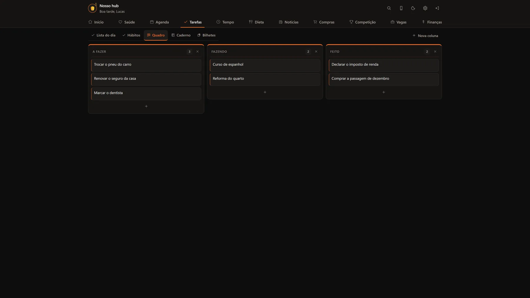Close the FEITO column with X

[x=435, y=52]
